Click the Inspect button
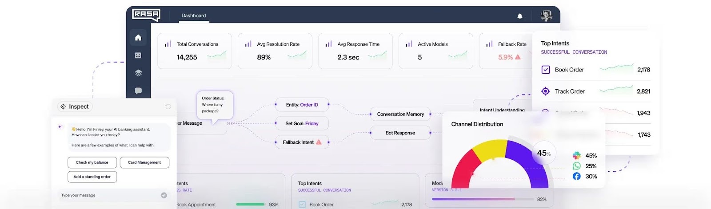This screenshot has width=711, height=209. pyautogui.click(x=75, y=106)
